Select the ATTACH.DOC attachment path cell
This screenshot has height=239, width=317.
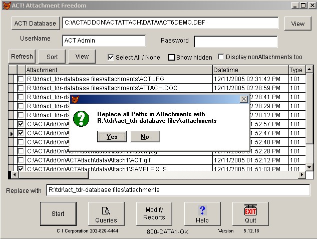point(119,88)
